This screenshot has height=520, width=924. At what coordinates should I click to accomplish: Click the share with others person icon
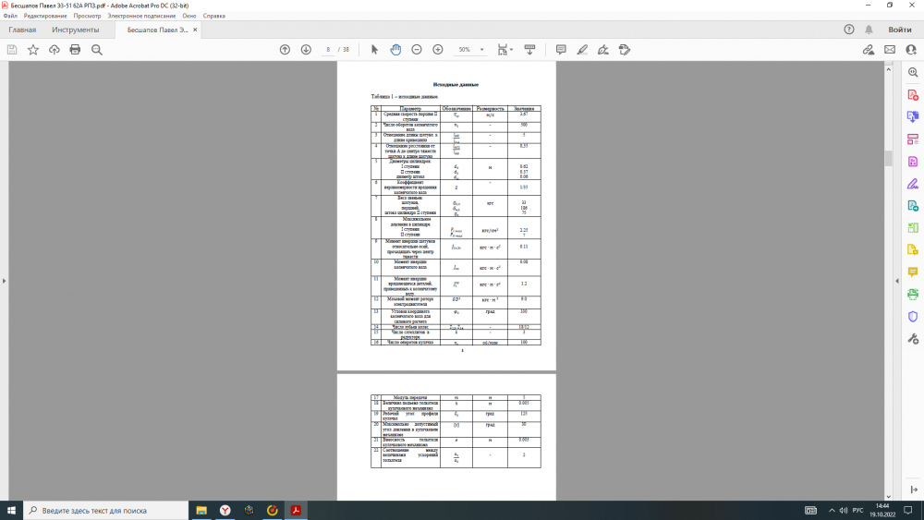pyautogui.click(x=911, y=50)
